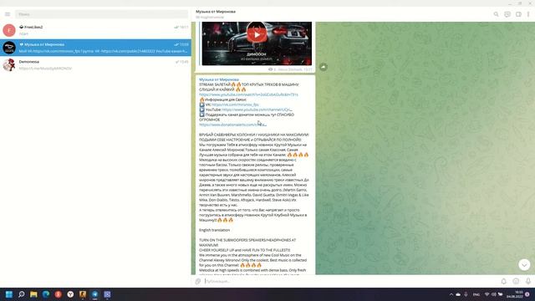535x301 pixels.
Task: Share the post with the forward arrow
Action: pyautogui.click(x=324, y=67)
